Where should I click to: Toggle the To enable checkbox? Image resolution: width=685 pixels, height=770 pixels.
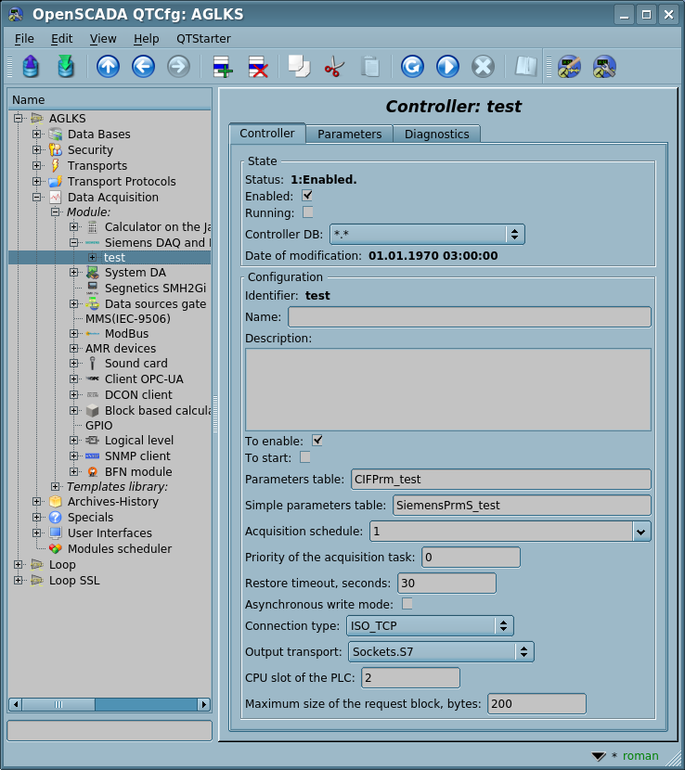317,441
